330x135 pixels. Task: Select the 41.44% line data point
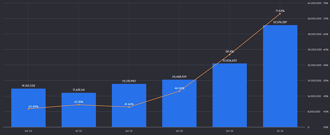pos(129,107)
